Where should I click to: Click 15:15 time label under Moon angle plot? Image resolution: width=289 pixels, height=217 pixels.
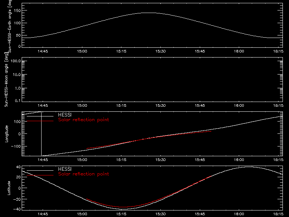point(121,106)
